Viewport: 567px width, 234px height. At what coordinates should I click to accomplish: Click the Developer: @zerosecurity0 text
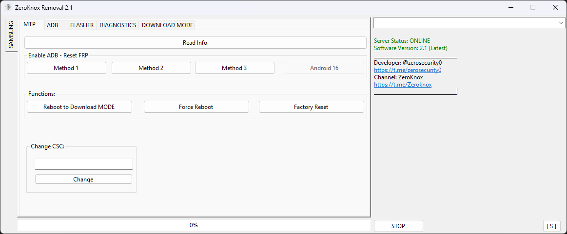point(408,63)
